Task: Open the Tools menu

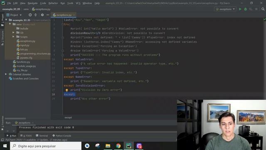Action: pos(70,3)
